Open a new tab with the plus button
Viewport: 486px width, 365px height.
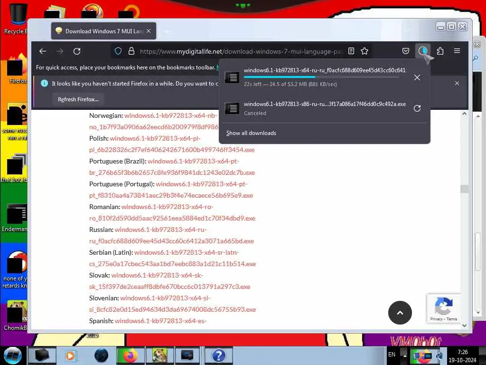click(x=167, y=31)
